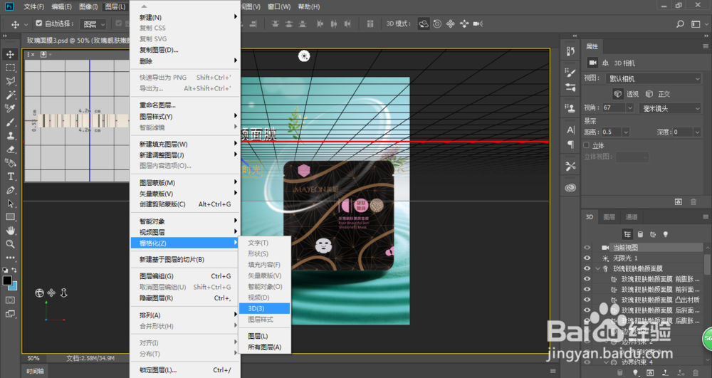This screenshot has height=378, width=712.
Task: Open the 编辑(E) menu
Action: 61,6
